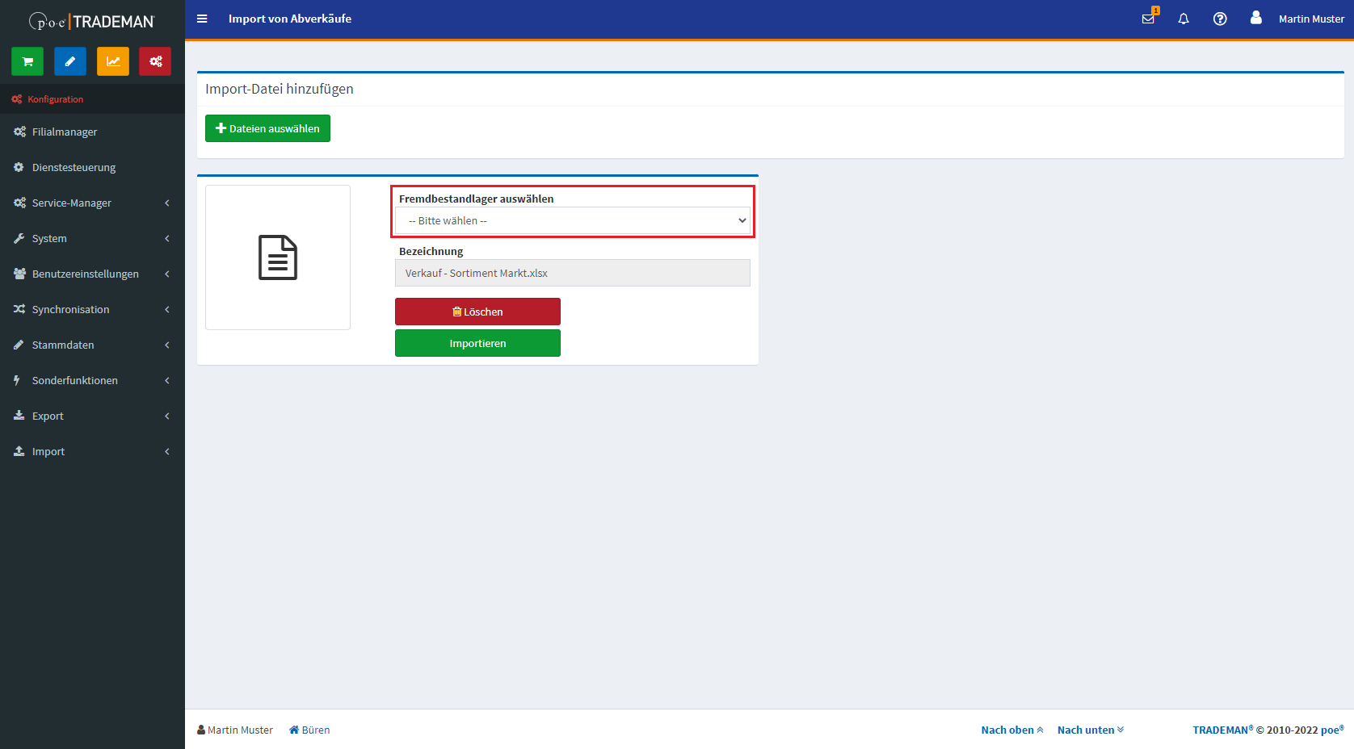The width and height of the screenshot is (1354, 749).
Task: Click the Dateien auswählen button
Action: (267, 128)
